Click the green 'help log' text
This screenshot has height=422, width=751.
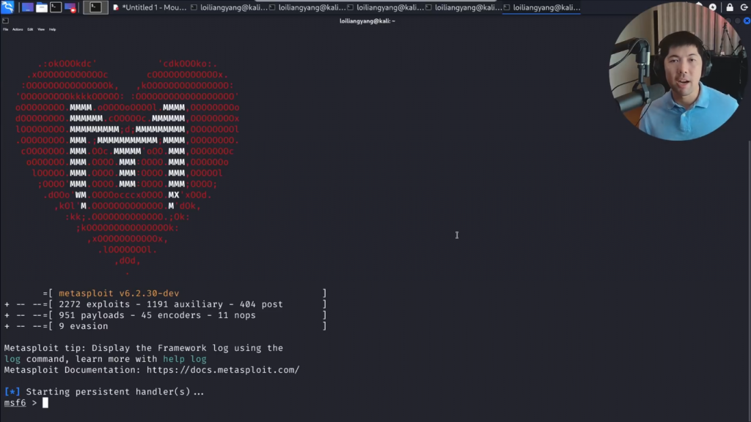185,359
